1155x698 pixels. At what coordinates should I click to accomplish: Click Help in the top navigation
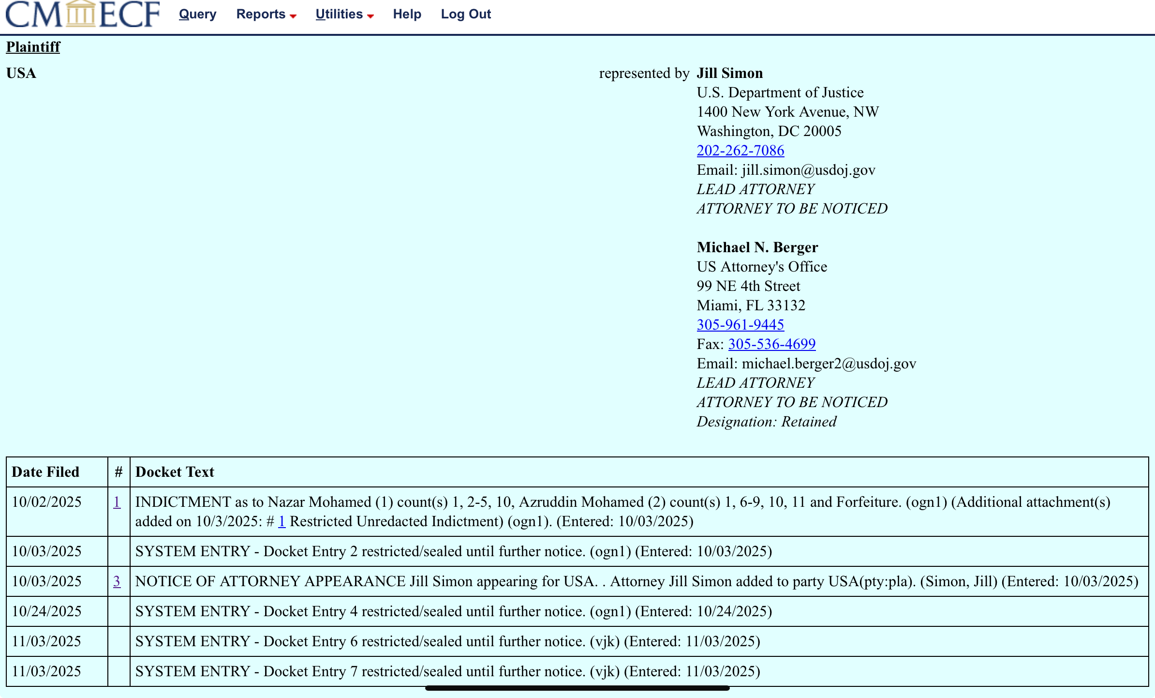(x=407, y=15)
